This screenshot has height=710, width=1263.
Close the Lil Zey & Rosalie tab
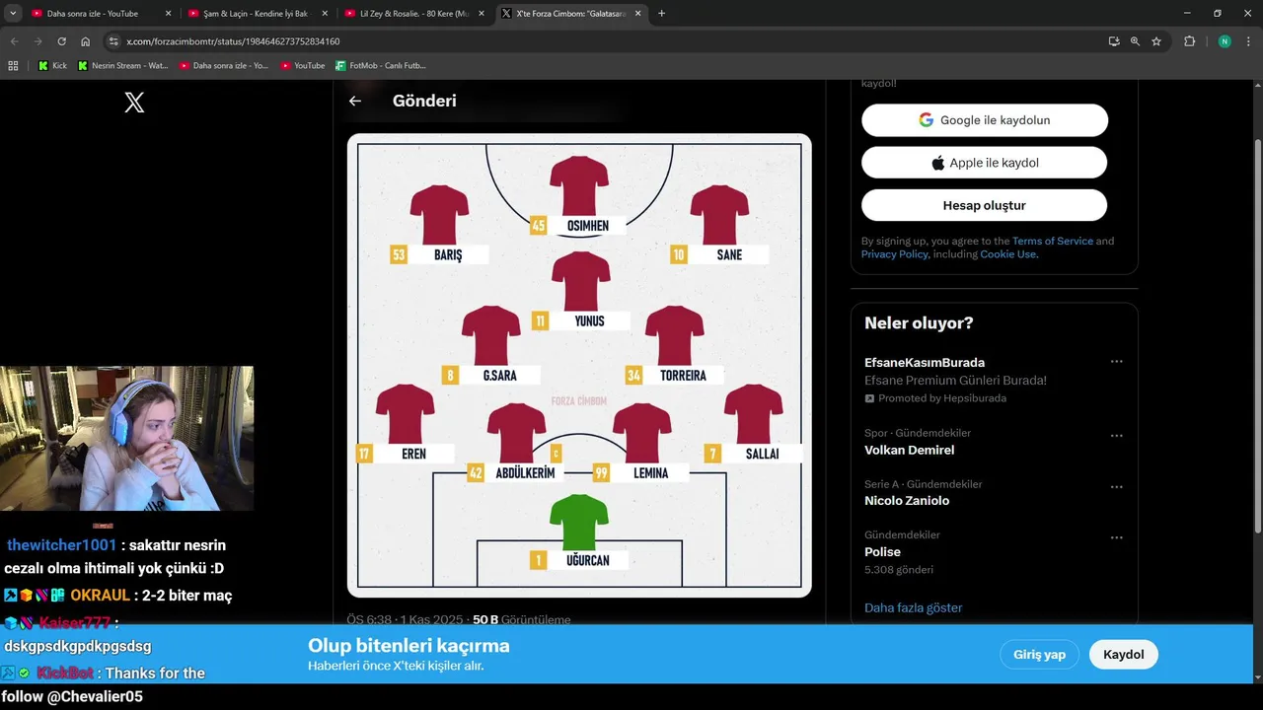482,14
